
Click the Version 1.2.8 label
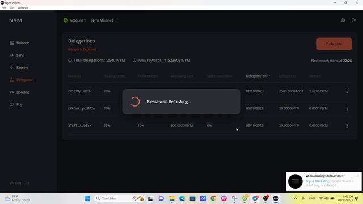tap(19, 182)
